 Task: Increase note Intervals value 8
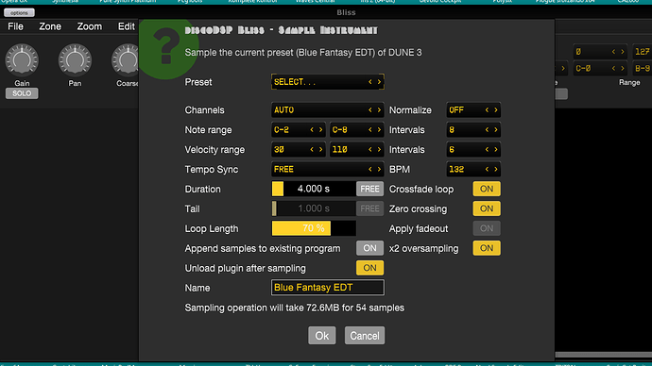point(496,130)
